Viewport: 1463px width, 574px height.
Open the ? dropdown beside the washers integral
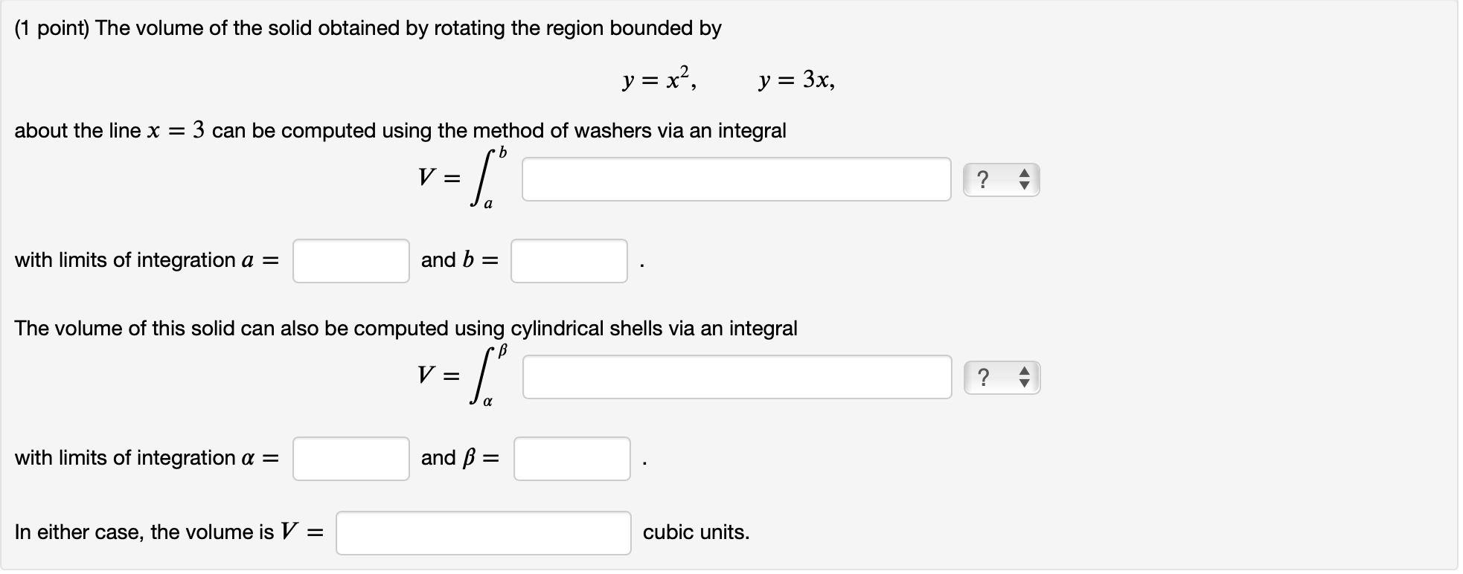tap(1001, 178)
